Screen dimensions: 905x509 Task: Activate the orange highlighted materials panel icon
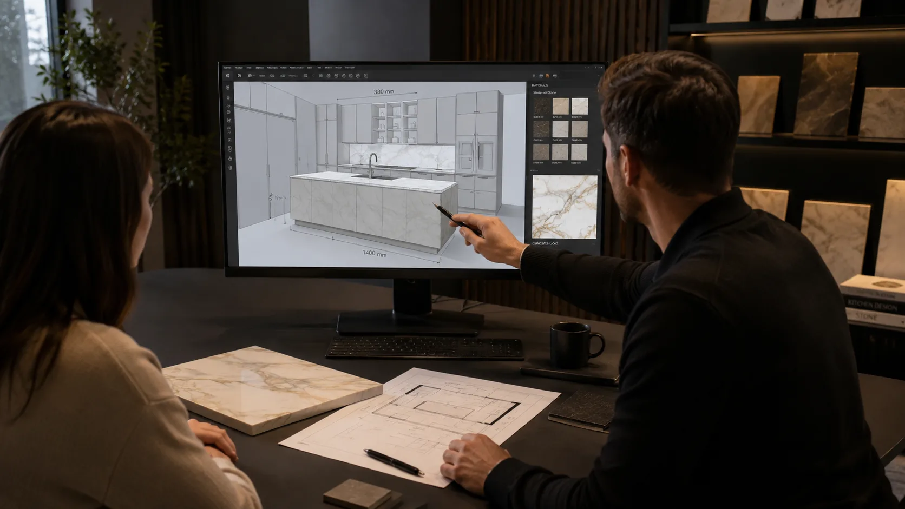547,76
